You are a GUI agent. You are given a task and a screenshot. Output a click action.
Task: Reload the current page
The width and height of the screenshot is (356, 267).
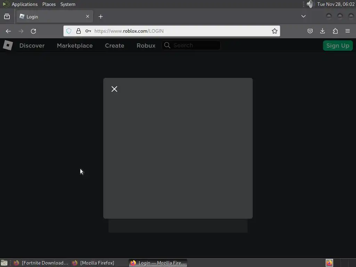point(33,31)
